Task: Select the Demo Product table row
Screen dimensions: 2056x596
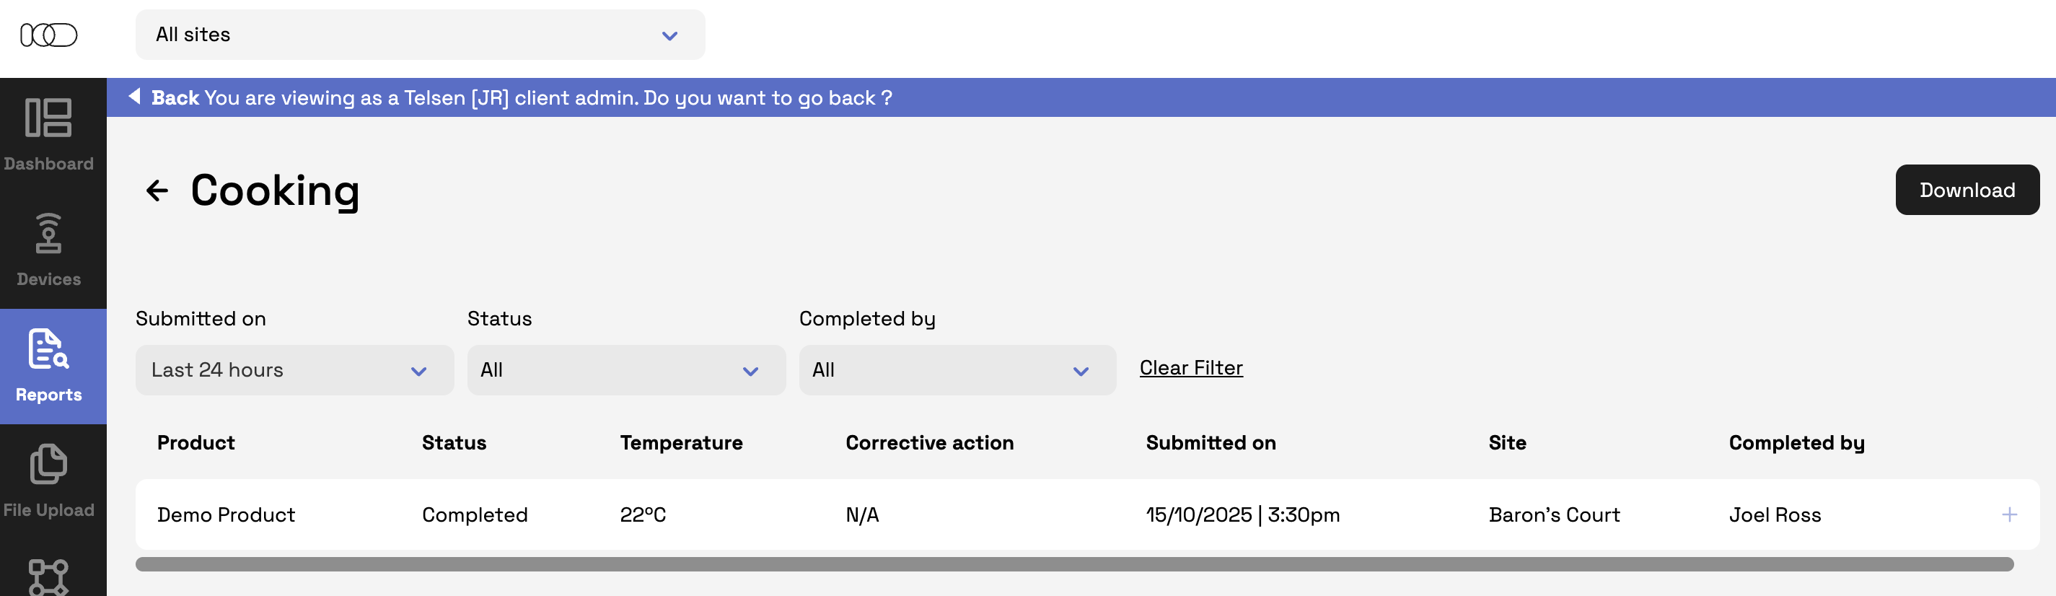Action: click(798, 514)
